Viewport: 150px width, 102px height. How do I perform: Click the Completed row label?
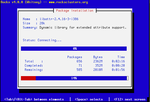point(34,66)
